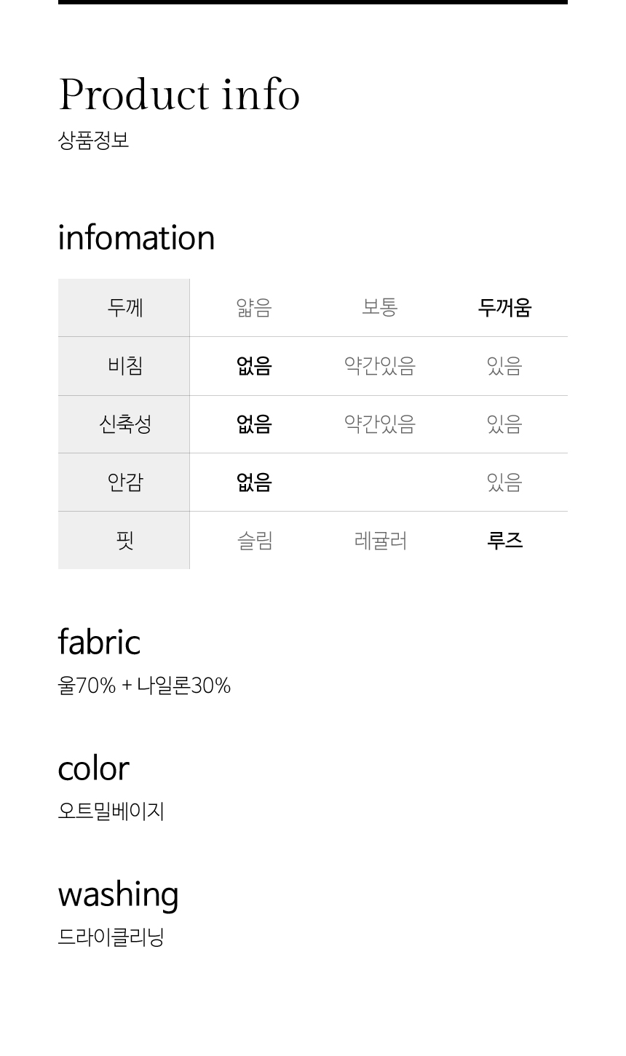This screenshot has height=1056, width=626.
Task: Choose 있음 in the 안감 row
Action: (504, 482)
